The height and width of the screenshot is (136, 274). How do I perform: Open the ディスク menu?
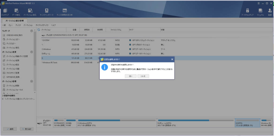click(18, 25)
